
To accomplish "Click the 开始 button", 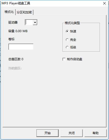I will point(48,133).
